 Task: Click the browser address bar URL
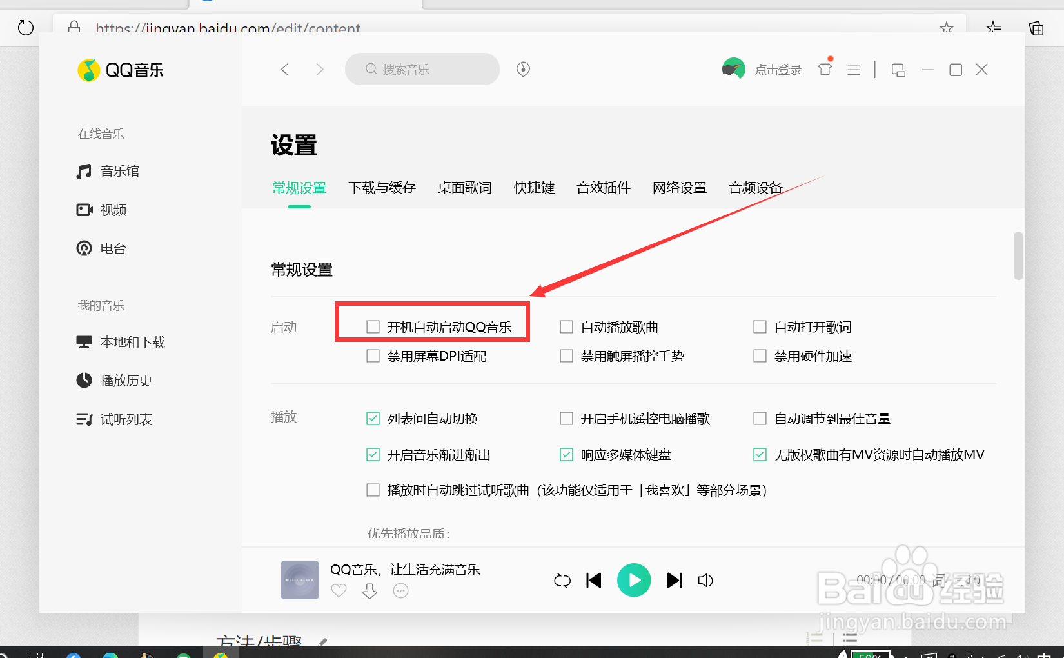(x=228, y=28)
